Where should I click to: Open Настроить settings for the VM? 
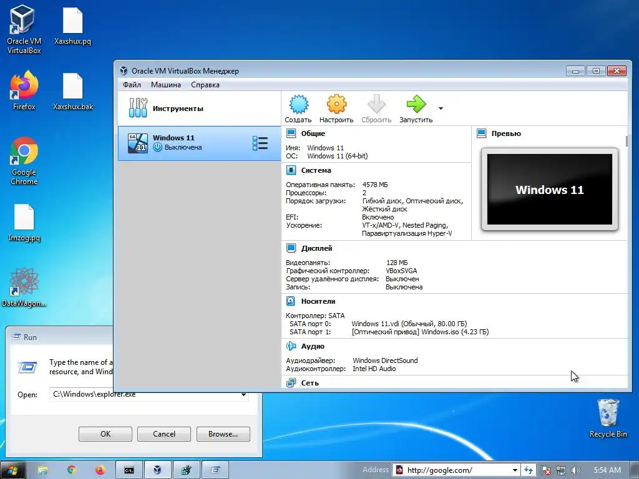(336, 109)
